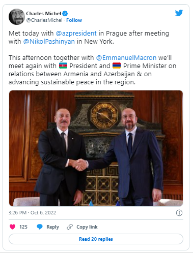
Task: Open the @azpresident mention
Action: [76, 34]
